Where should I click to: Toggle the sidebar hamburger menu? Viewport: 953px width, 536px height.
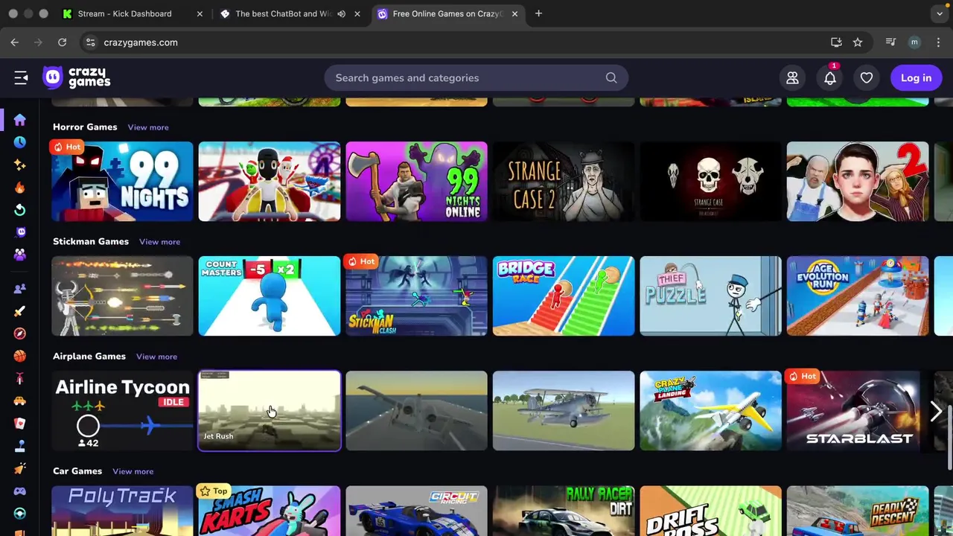point(21,77)
